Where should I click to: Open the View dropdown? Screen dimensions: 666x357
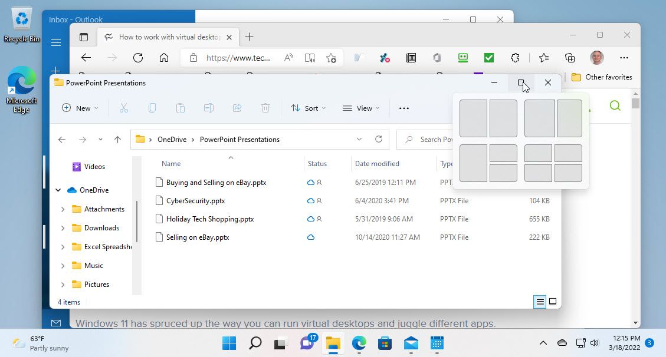tap(360, 108)
